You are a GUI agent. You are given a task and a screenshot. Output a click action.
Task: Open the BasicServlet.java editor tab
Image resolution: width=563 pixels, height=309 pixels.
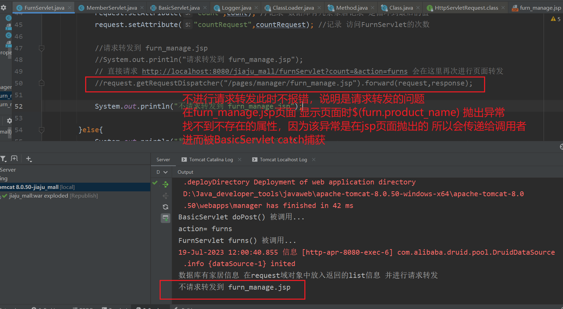(179, 8)
